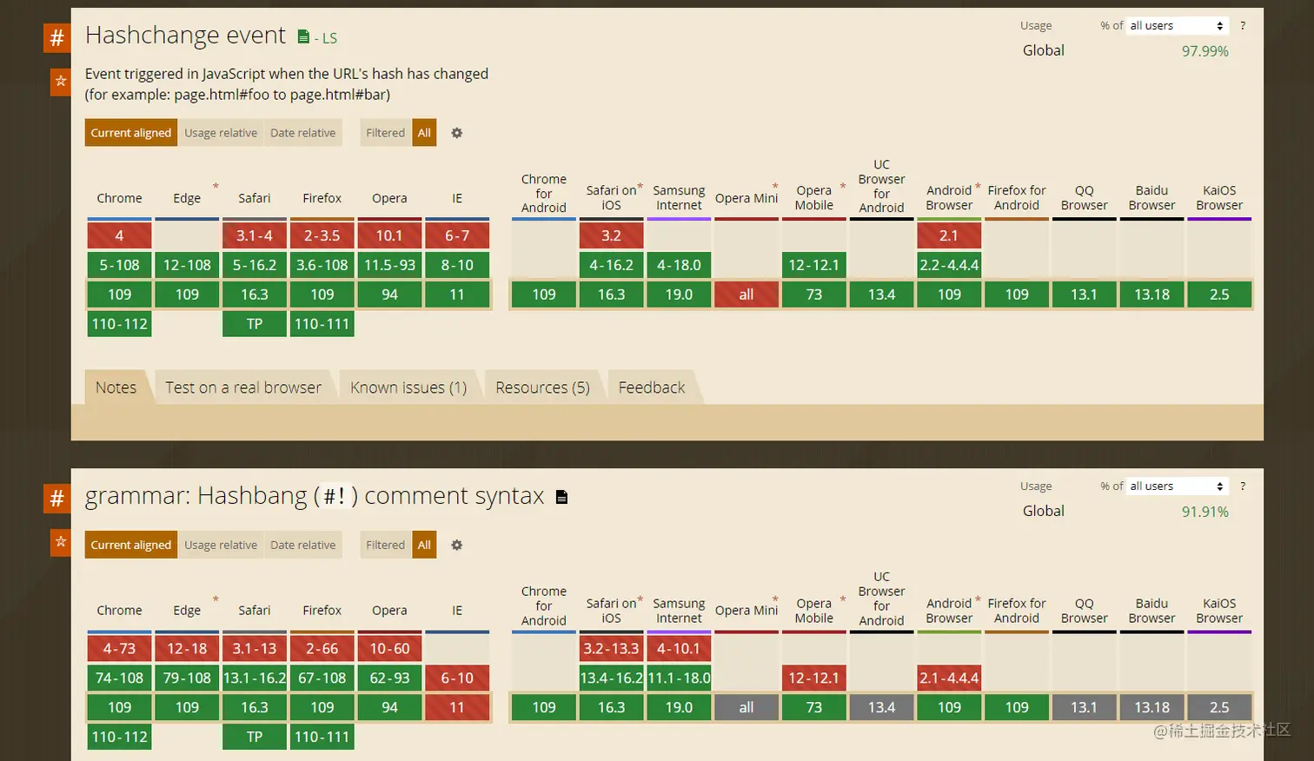
Task: Choose All browsers in Hashbang section
Action: 424,545
